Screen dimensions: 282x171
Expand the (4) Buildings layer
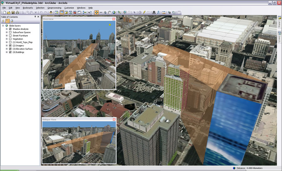[x=7, y=52]
